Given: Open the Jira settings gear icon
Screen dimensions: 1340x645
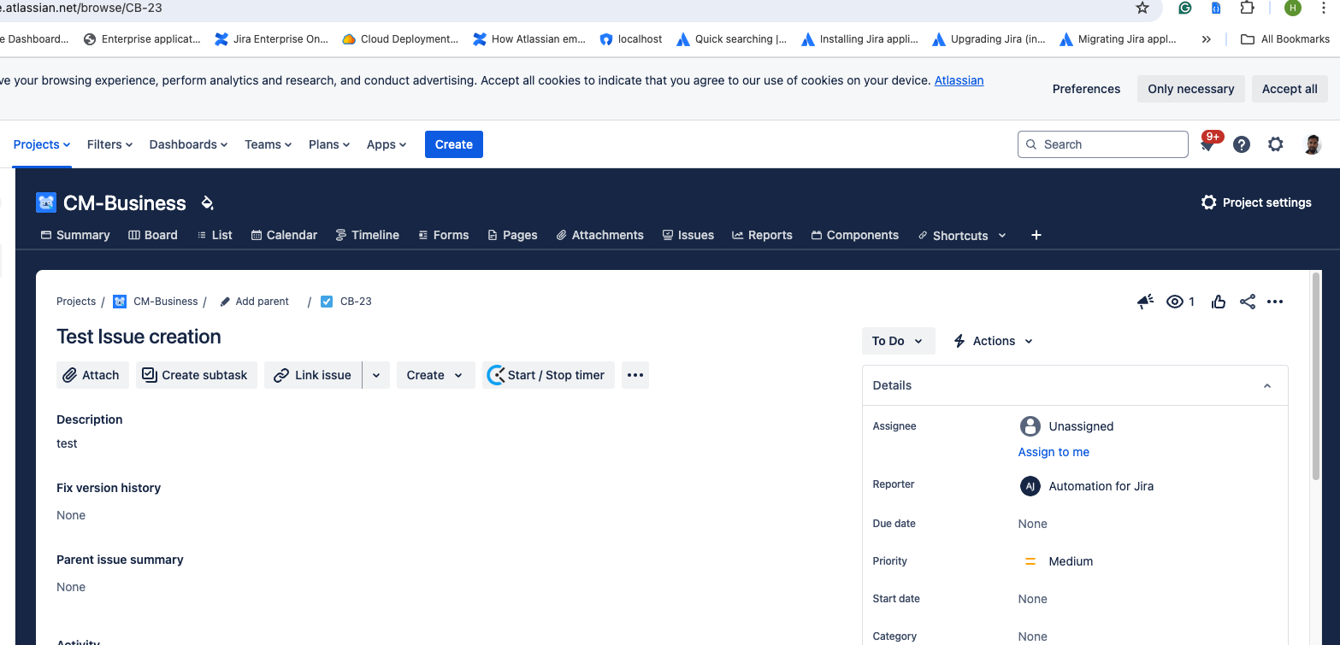Looking at the screenshot, I should [1276, 144].
